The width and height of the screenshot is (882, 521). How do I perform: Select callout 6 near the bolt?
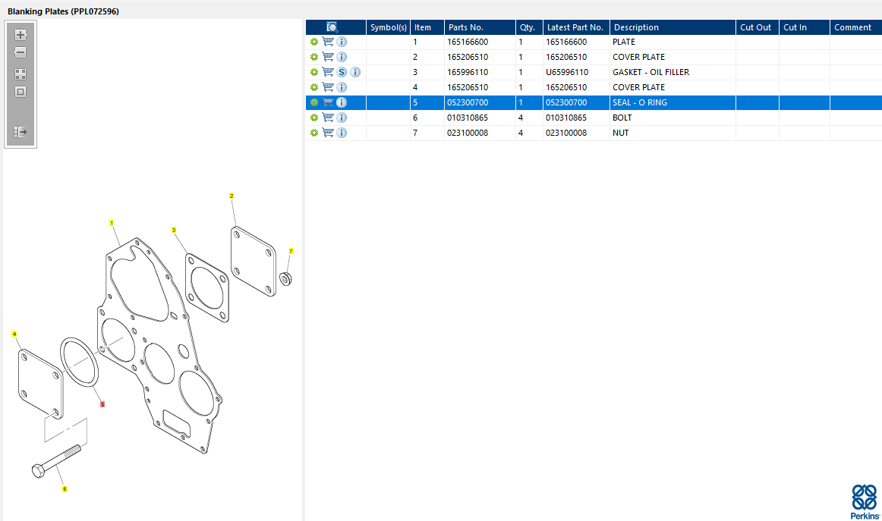[x=65, y=489]
